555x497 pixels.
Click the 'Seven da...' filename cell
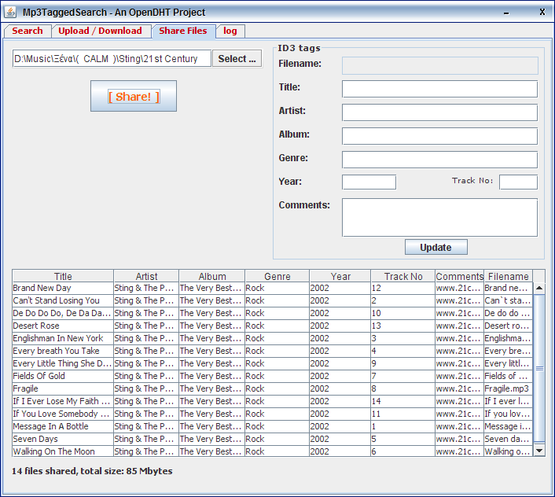point(509,439)
